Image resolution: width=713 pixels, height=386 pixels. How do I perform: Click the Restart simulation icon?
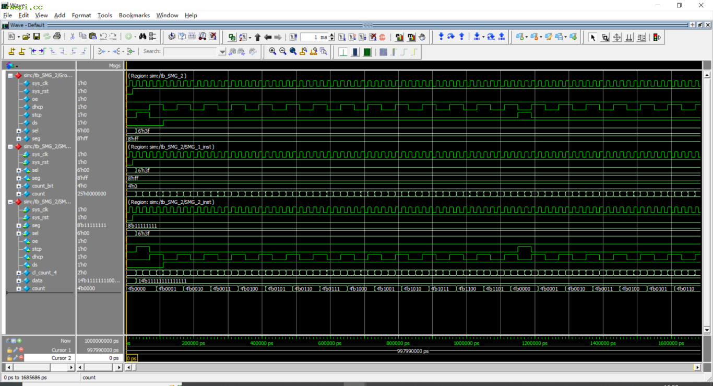click(293, 37)
